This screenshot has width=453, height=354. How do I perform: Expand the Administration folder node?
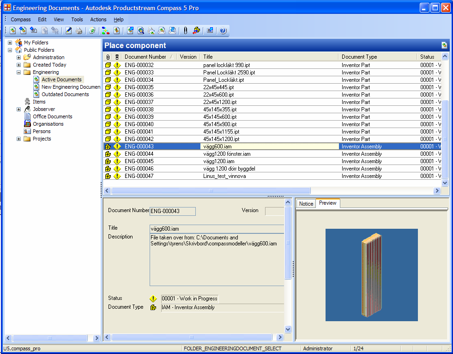point(18,57)
